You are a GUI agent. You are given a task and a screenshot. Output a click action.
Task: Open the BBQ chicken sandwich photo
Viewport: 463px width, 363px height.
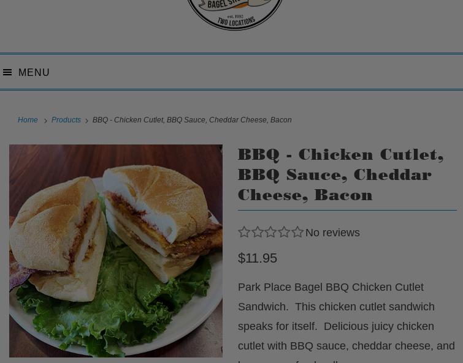coord(116,251)
